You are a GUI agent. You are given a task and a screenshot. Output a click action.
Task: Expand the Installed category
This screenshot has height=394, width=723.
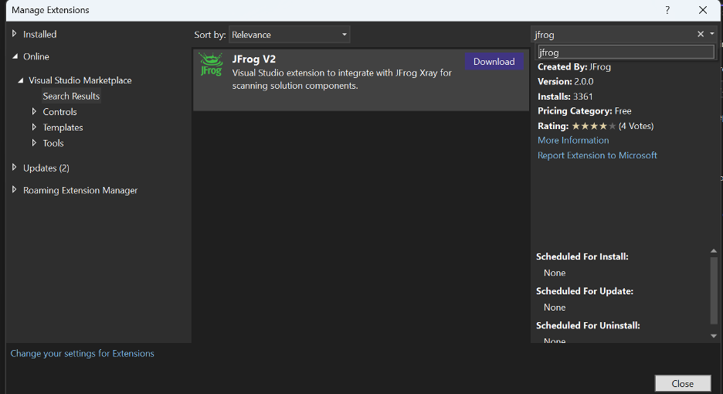[x=14, y=34]
